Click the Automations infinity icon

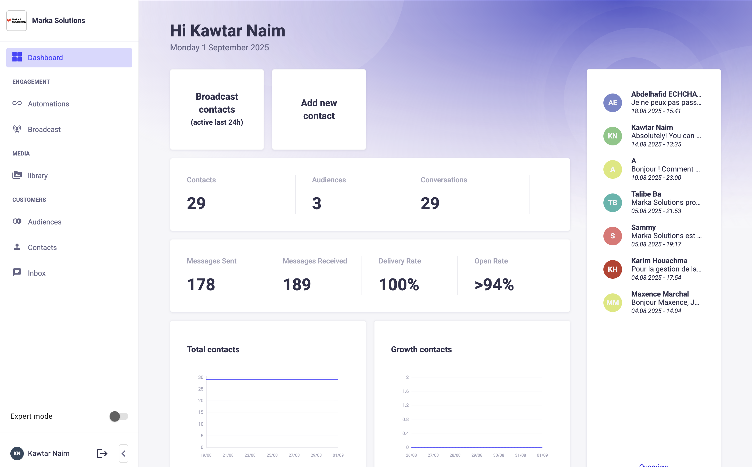coord(17,104)
